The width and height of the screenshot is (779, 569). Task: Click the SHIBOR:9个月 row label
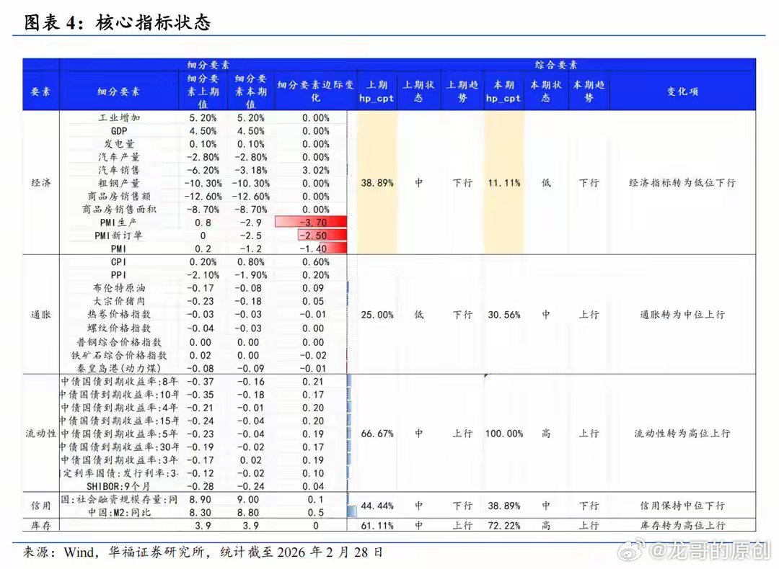point(118,487)
